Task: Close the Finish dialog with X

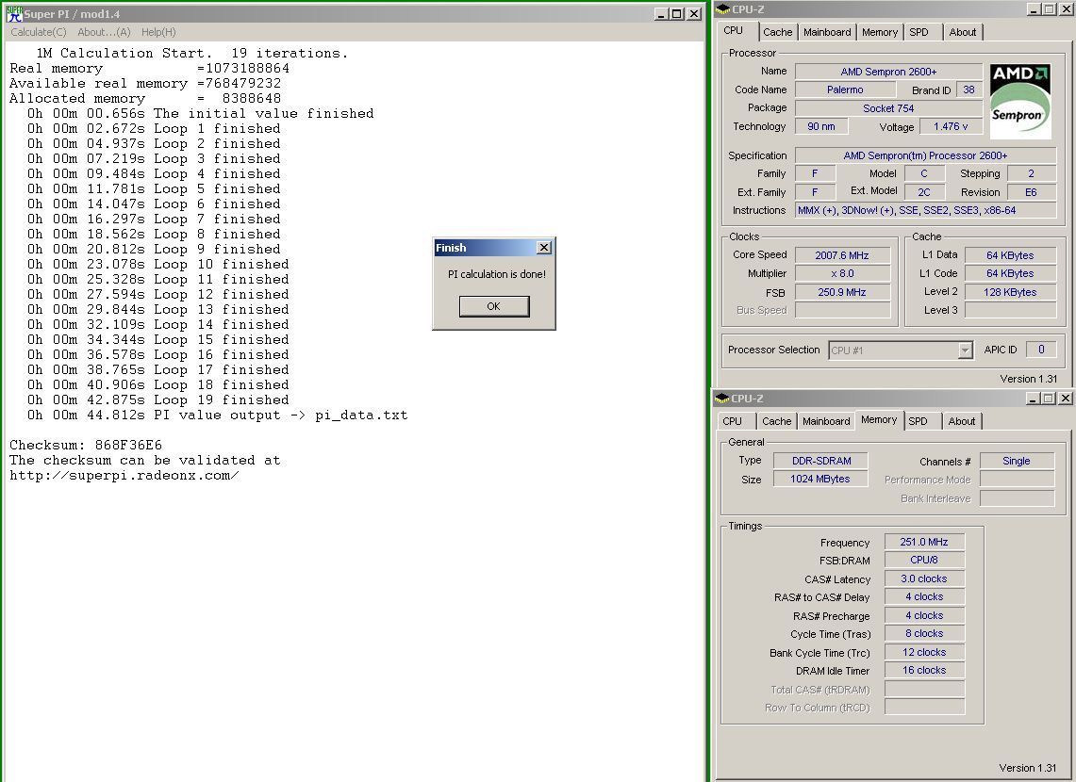Action: click(x=543, y=248)
